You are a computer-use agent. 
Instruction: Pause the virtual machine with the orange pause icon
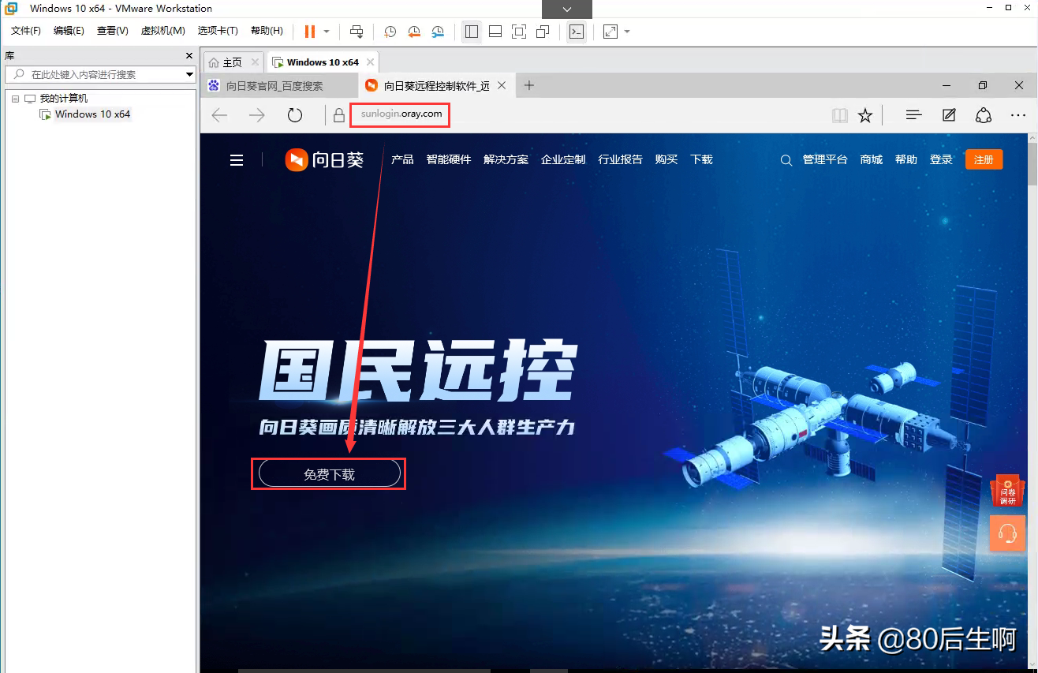(x=310, y=32)
